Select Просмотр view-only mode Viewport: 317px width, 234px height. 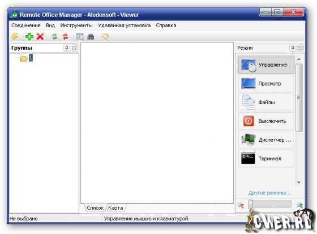[266, 83]
